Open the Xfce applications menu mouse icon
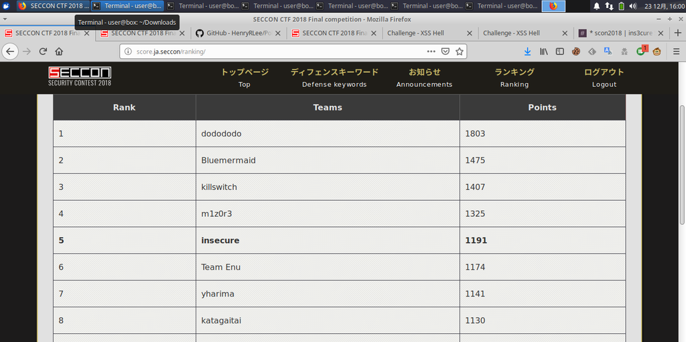The image size is (686, 342). pyautogui.click(x=7, y=6)
